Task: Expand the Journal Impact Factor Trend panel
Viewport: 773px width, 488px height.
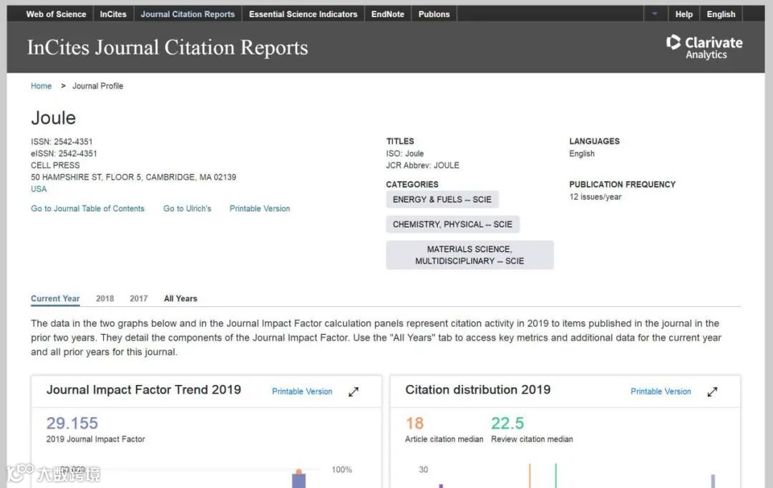Action: coord(354,392)
